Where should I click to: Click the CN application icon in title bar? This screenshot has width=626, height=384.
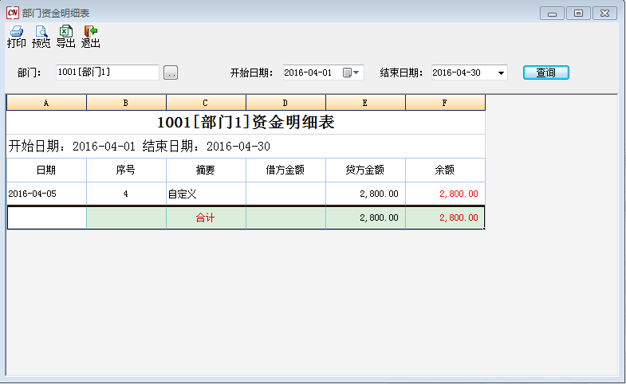point(13,13)
